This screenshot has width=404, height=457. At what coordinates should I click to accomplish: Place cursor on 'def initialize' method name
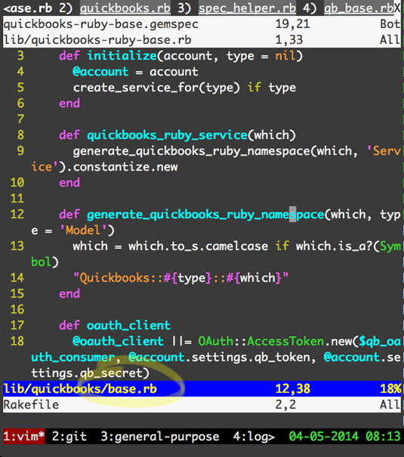pyautogui.click(x=122, y=56)
